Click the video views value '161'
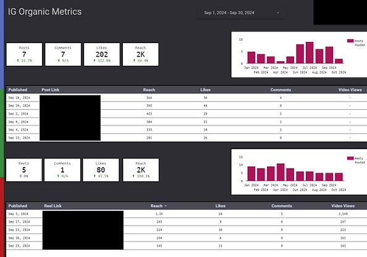The height and width of the screenshot is (257, 367). 343,238
